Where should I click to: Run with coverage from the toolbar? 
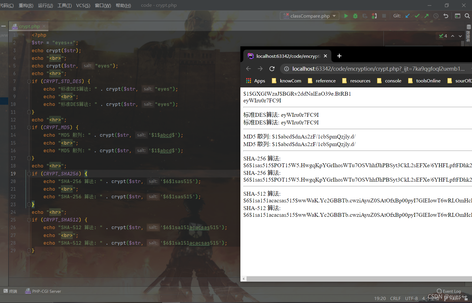coord(365,16)
